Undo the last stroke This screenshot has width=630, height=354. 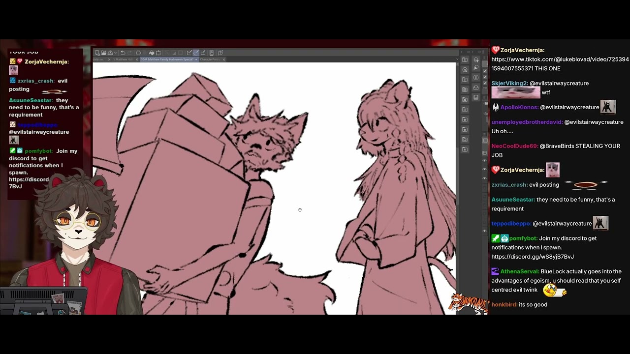point(123,53)
